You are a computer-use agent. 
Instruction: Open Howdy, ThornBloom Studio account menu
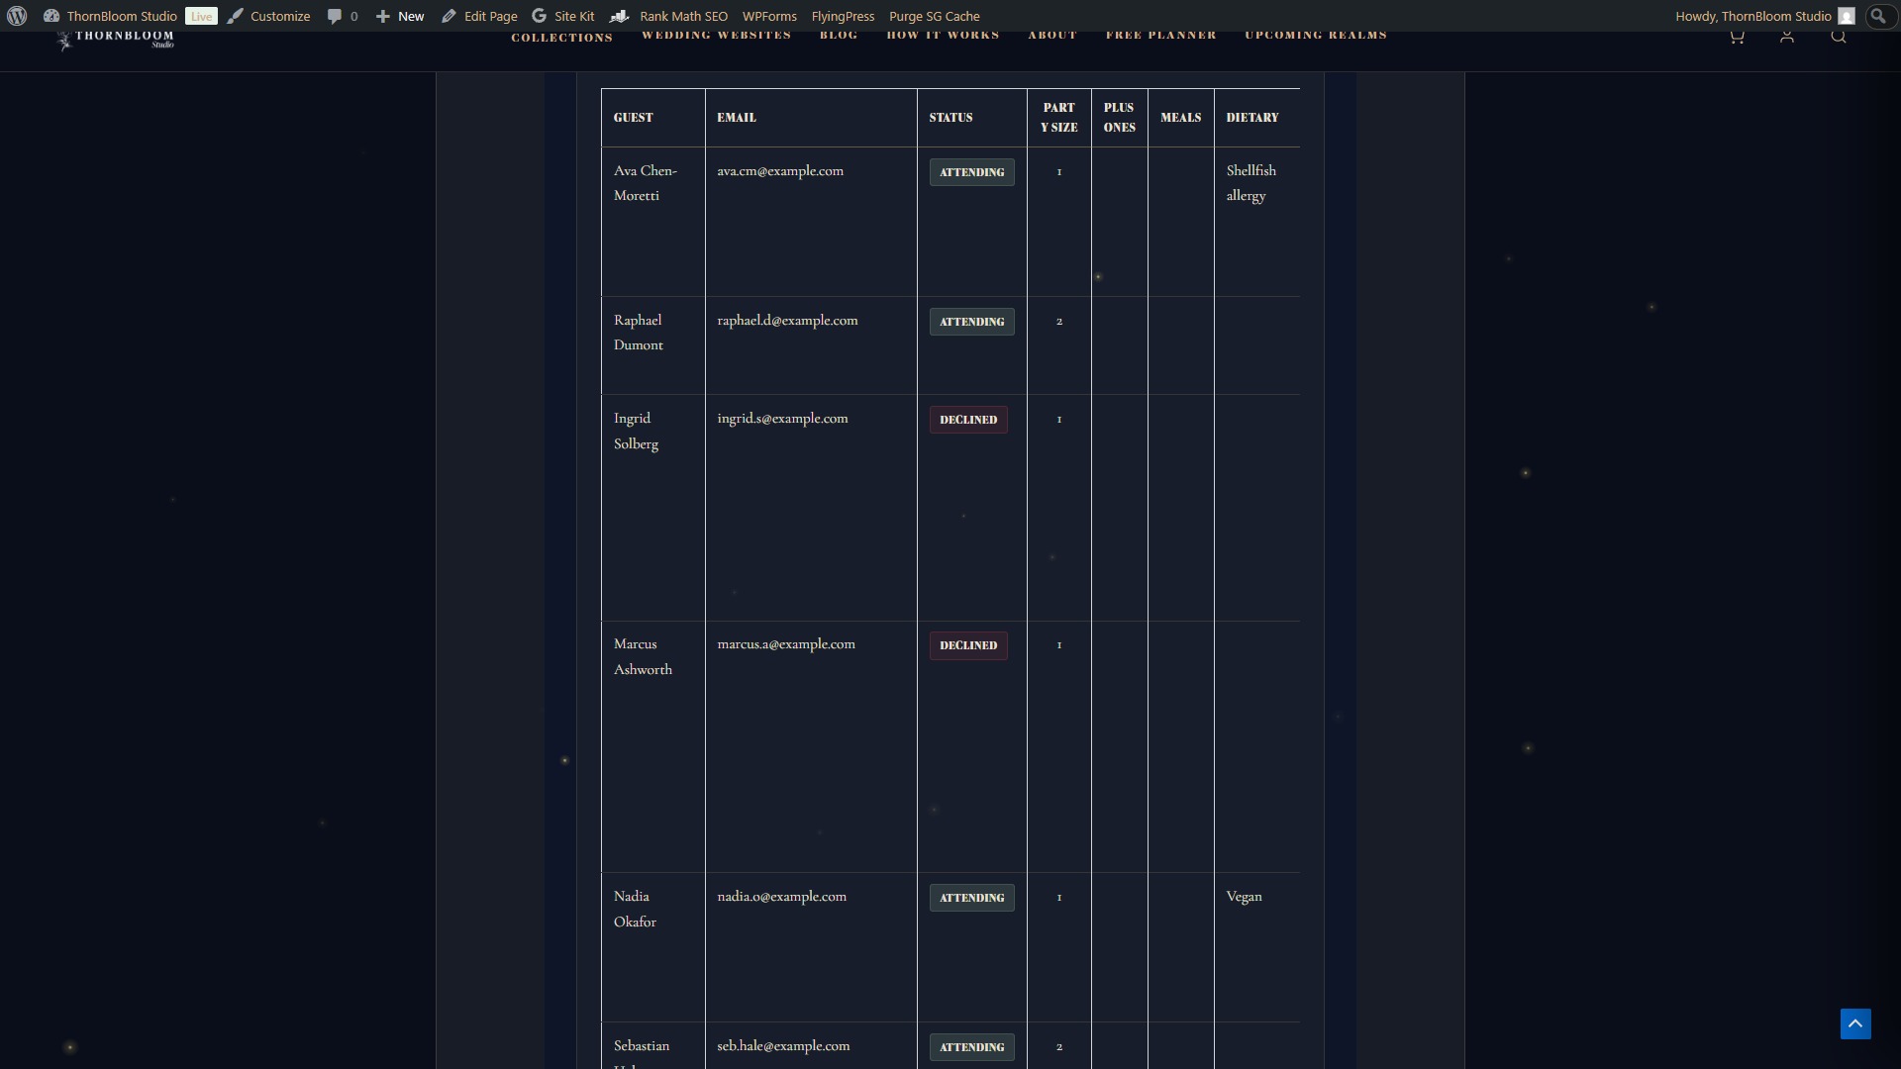point(1764,16)
